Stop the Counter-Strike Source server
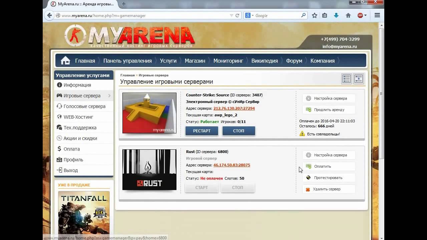427x240 pixels. [239, 131]
